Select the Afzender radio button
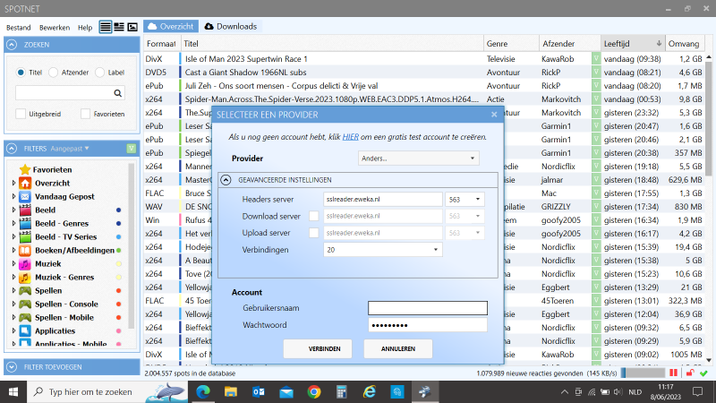The width and height of the screenshot is (716, 403). tap(54, 73)
